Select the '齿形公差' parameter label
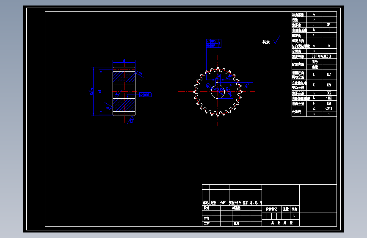Viewport: 367px width, 238px height. (x=298, y=93)
